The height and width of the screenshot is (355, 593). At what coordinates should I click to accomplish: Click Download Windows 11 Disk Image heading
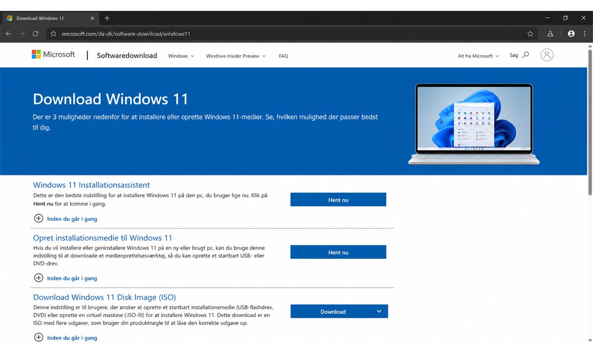(x=104, y=297)
